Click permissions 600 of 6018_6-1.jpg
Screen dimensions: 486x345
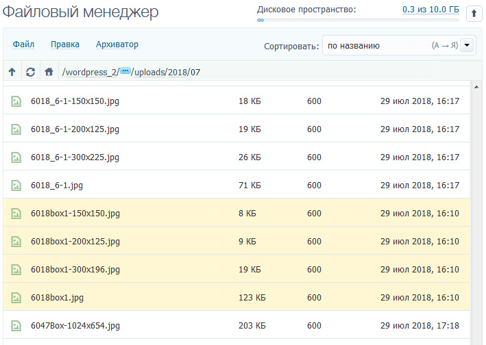(314, 186)
